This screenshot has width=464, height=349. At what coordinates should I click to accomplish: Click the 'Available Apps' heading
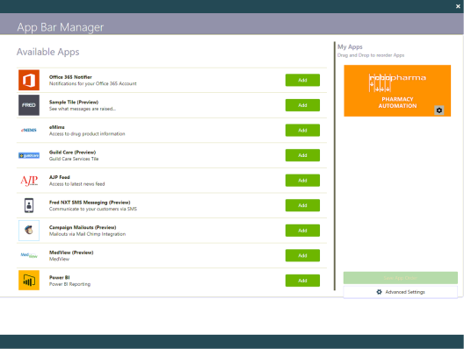click(x=48, y=52)
